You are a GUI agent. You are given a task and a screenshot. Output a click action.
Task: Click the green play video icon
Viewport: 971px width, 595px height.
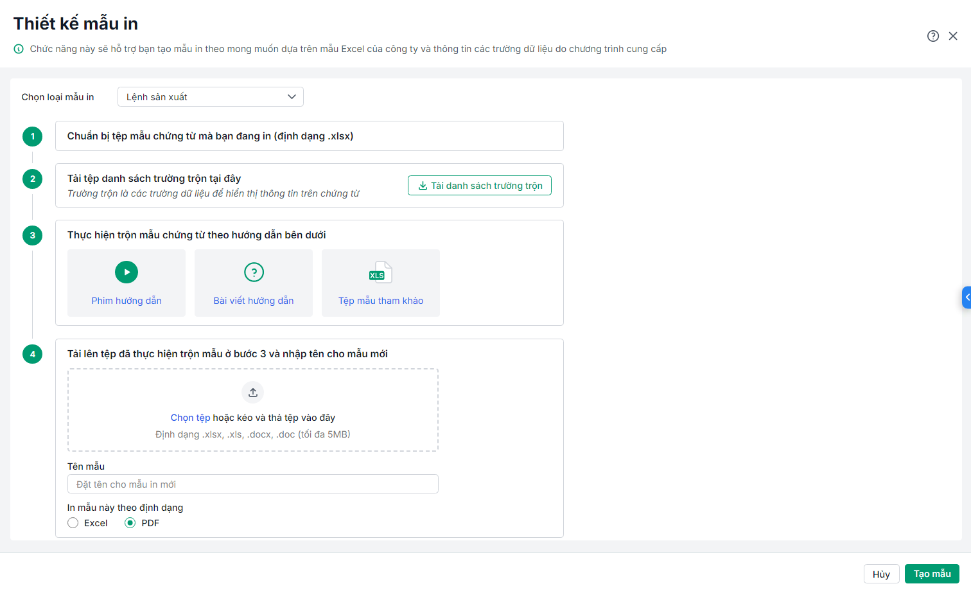(x=127, y=272)
